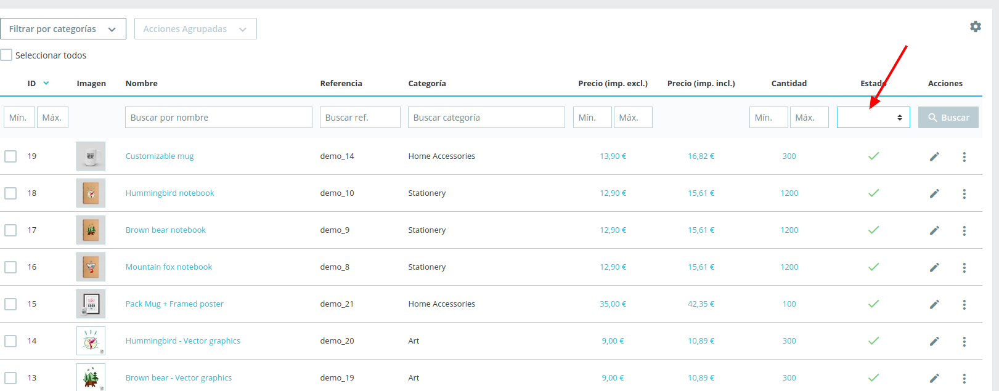Click quantity 100 of Pack Mug row
This screenshot has height=391, width=999.
789,304
